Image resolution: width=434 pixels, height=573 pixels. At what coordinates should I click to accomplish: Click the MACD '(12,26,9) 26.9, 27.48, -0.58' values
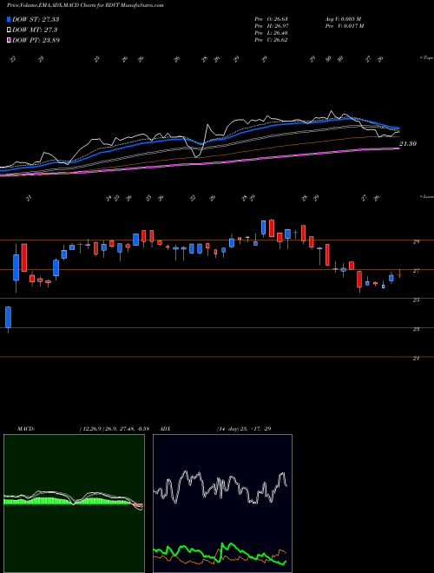(x=114, y=429)
